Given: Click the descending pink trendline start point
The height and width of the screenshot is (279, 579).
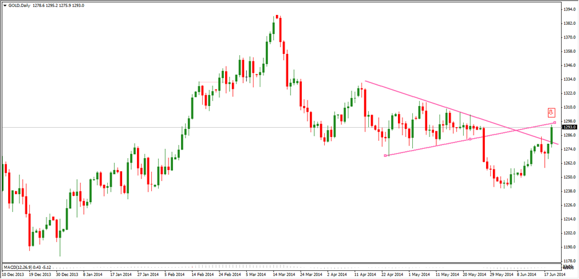Looking at the screenshot, I should point(365,81).
